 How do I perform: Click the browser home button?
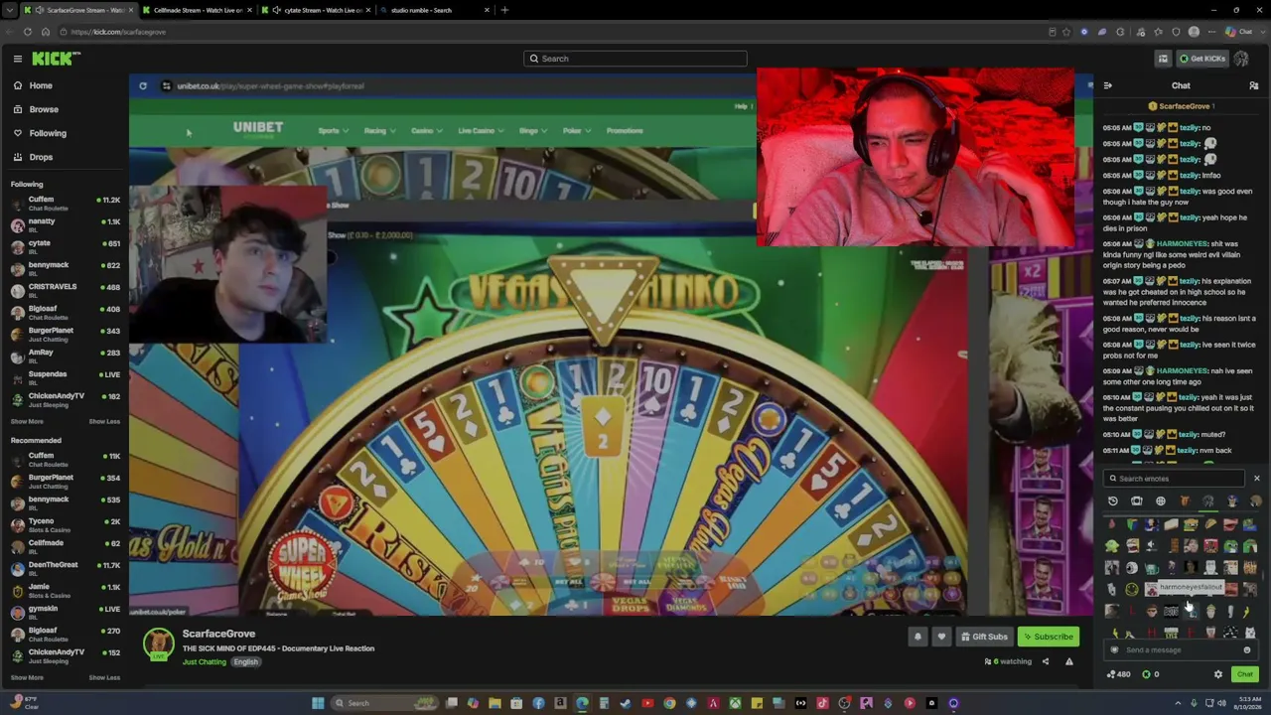[x=46, y=32]
